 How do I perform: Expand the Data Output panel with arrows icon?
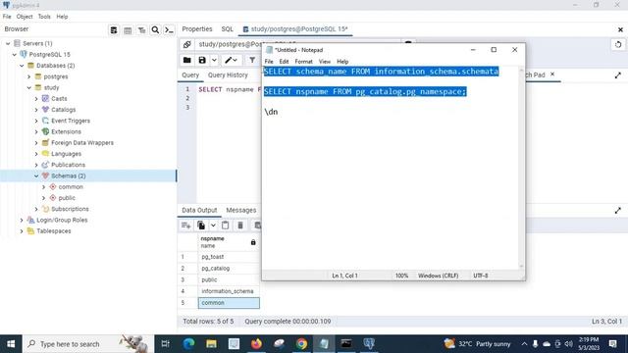pos(618,210)
